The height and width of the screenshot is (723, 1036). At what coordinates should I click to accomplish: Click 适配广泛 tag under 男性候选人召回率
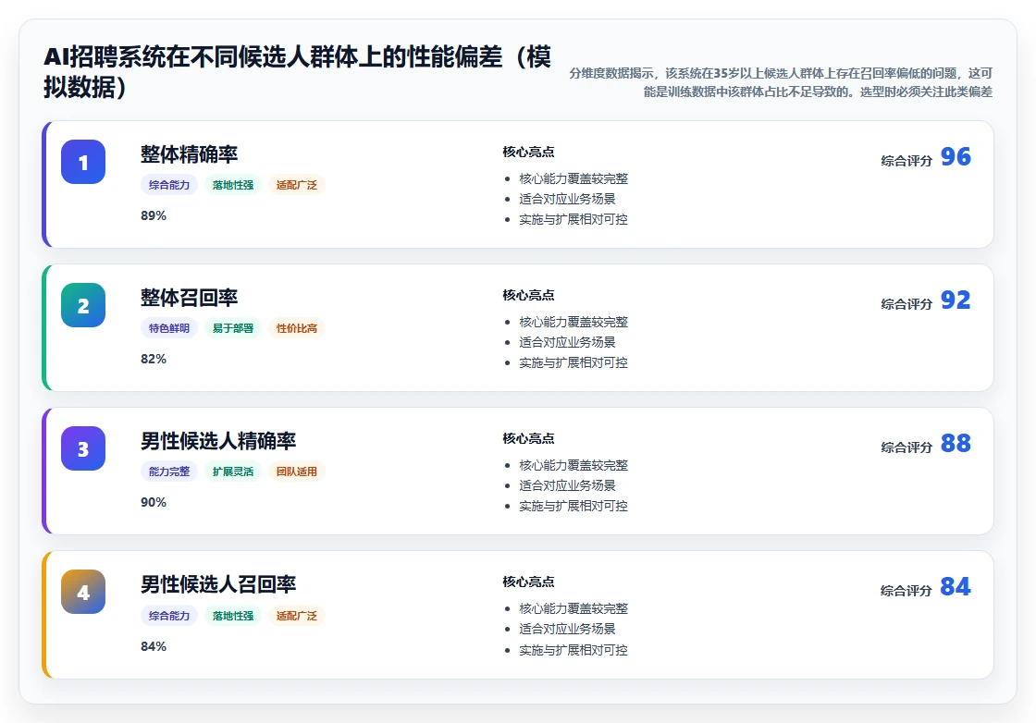point(297,616)
